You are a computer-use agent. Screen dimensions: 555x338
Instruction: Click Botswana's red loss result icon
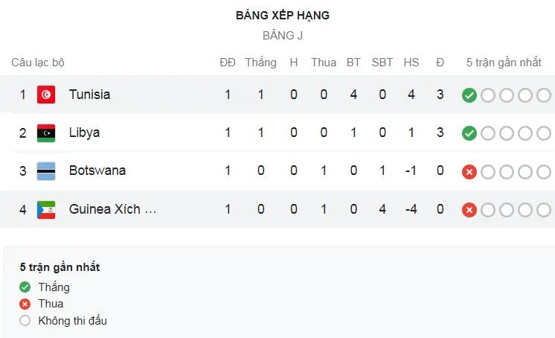pos(469,172)
